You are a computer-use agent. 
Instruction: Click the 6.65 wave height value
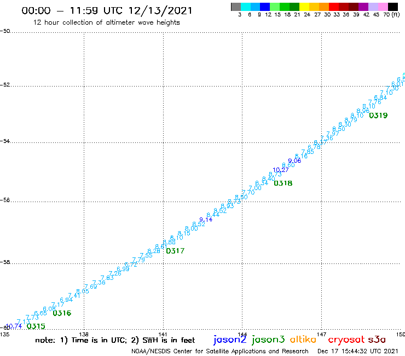pos(40,313)
